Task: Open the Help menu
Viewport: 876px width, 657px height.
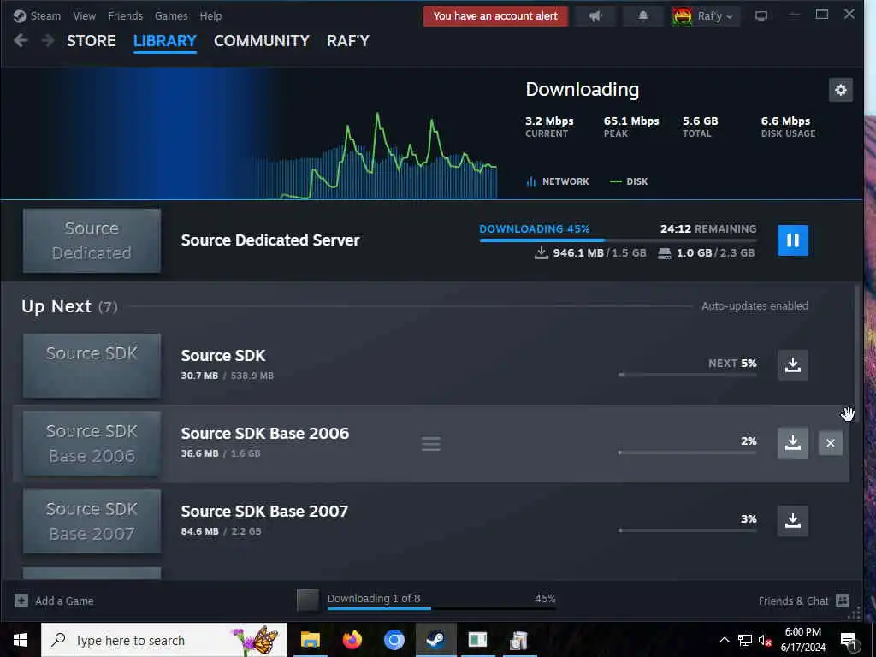Action: [x=210, y=15]
